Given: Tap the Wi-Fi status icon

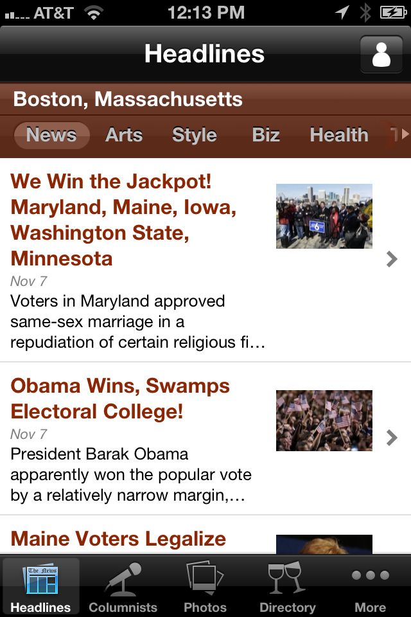Looking at the screenshot, I should pyautogui.click(x=94, y=12).
